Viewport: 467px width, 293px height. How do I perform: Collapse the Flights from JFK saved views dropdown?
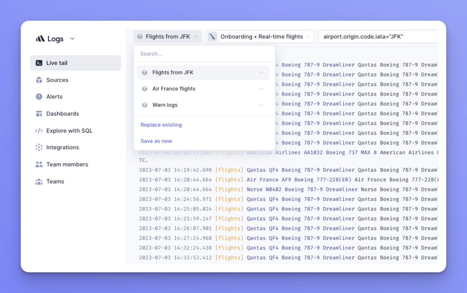tap(167, 36)
